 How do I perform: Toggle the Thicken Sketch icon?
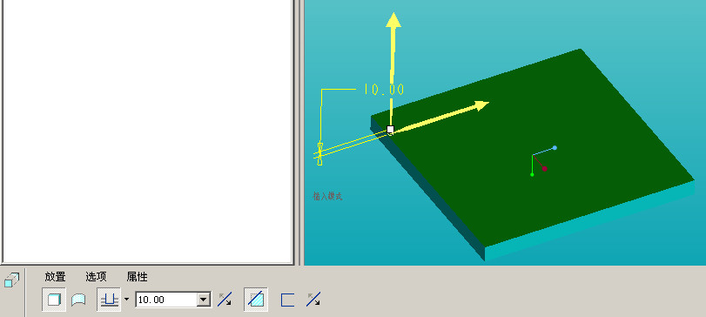pos(287,300)
